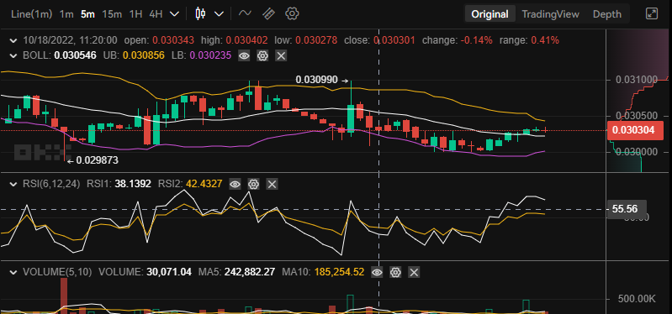Screen dimensions: 672x314
Task: Select 1m timeframe
Action: pos(66,14)
